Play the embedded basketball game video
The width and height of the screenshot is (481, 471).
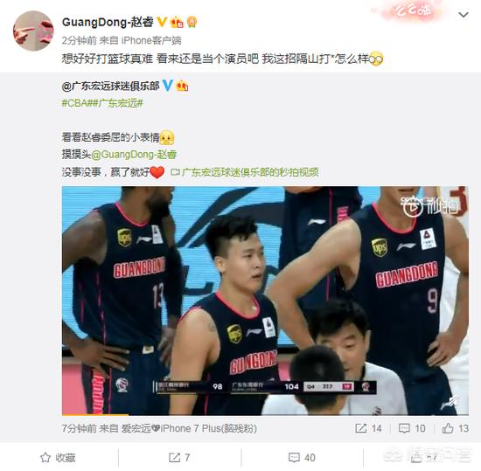click(265, 301)
